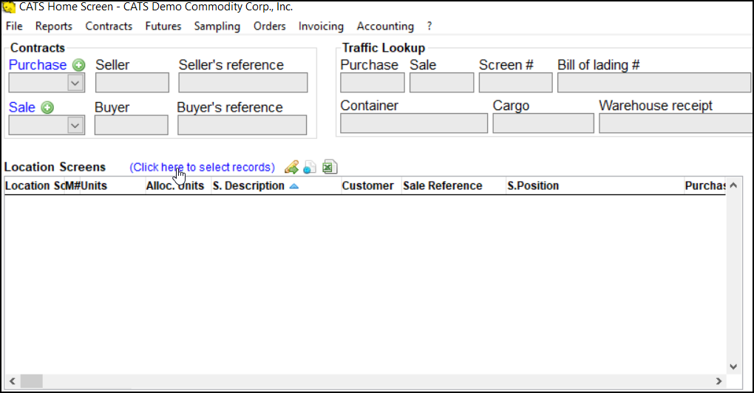Open the Futures menu
Viewport: 754px width, 393px height.
pyautogui.click(x=163, y=27)
